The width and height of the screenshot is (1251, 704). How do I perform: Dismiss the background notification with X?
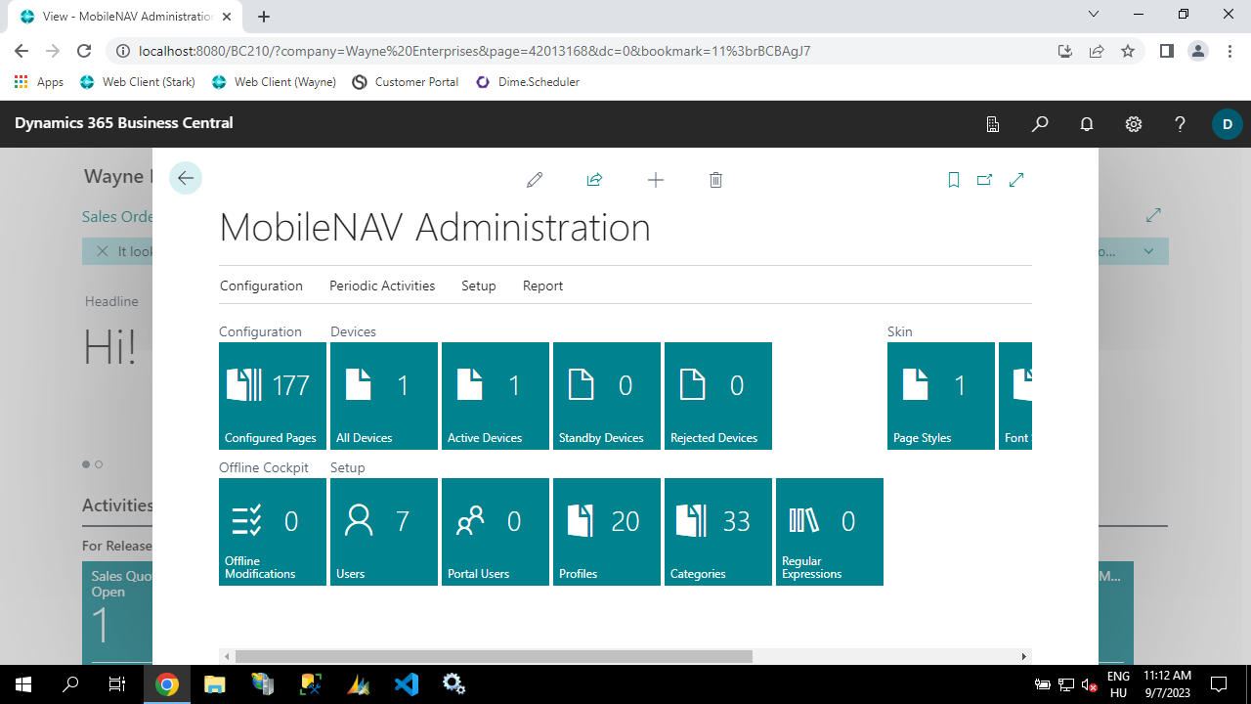pyautogui.click(x=102, y=251)
